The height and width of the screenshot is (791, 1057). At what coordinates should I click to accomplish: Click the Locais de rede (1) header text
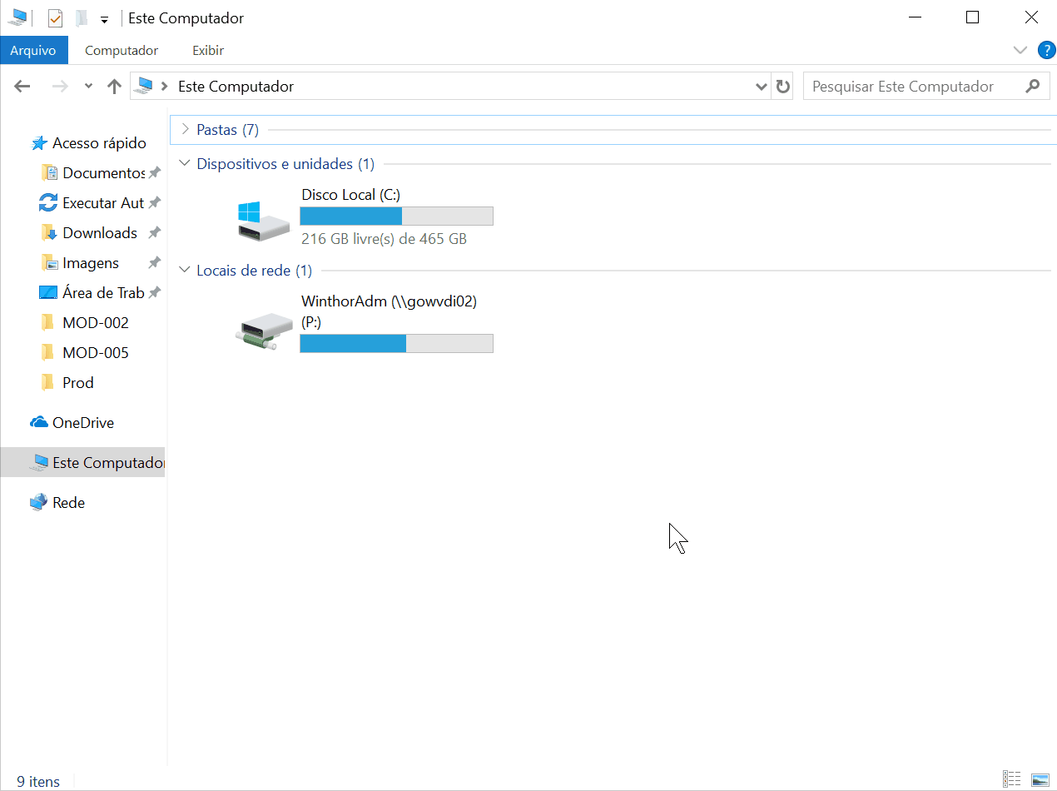255,271
